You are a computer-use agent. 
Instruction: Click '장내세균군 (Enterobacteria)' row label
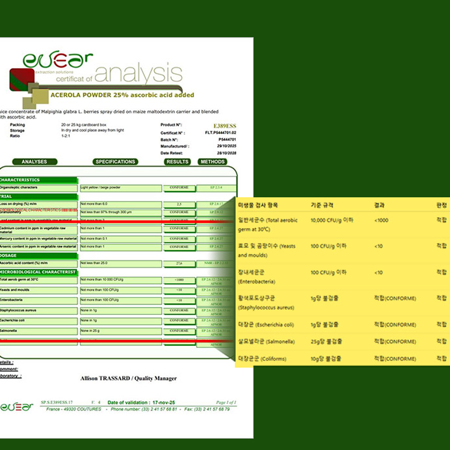pyautogui.click(x=256, y=277)
